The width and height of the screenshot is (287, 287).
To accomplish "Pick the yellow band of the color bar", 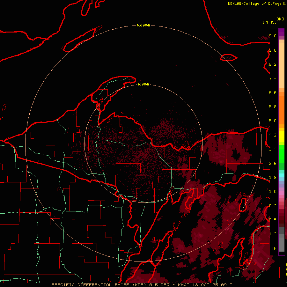I will pos(282,136).
